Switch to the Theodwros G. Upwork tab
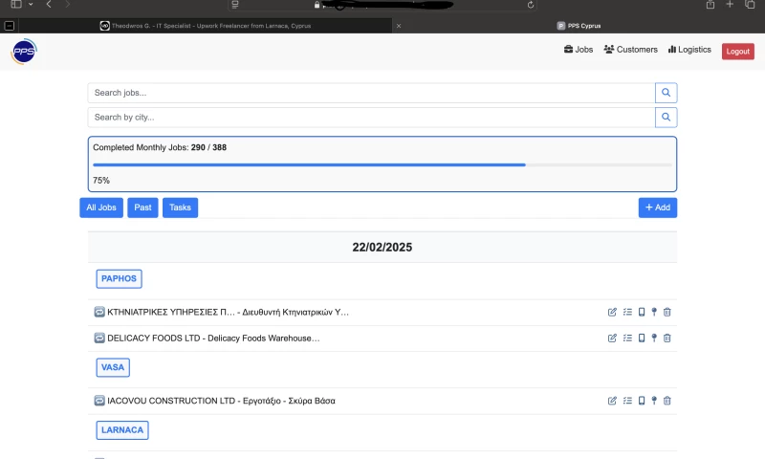 click(x=206, y=26)
